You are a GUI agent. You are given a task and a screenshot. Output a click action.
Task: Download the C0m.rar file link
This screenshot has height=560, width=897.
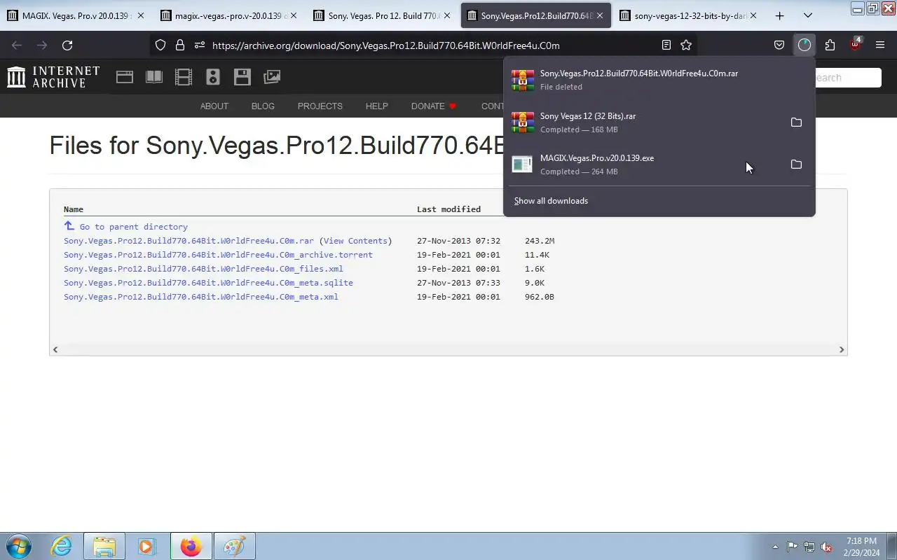click(x=189, y=241)
